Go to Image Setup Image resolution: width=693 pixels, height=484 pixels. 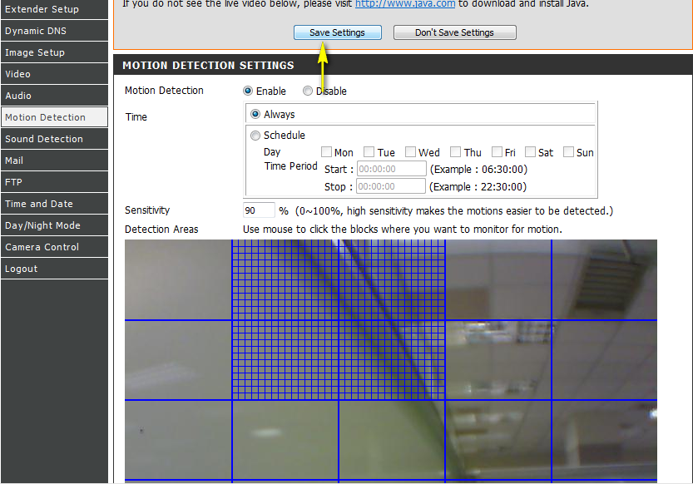54,52
